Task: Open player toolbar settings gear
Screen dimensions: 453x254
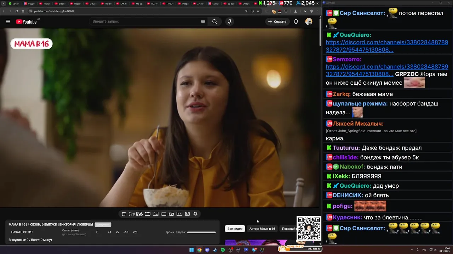Action: [x=195, y=214]
